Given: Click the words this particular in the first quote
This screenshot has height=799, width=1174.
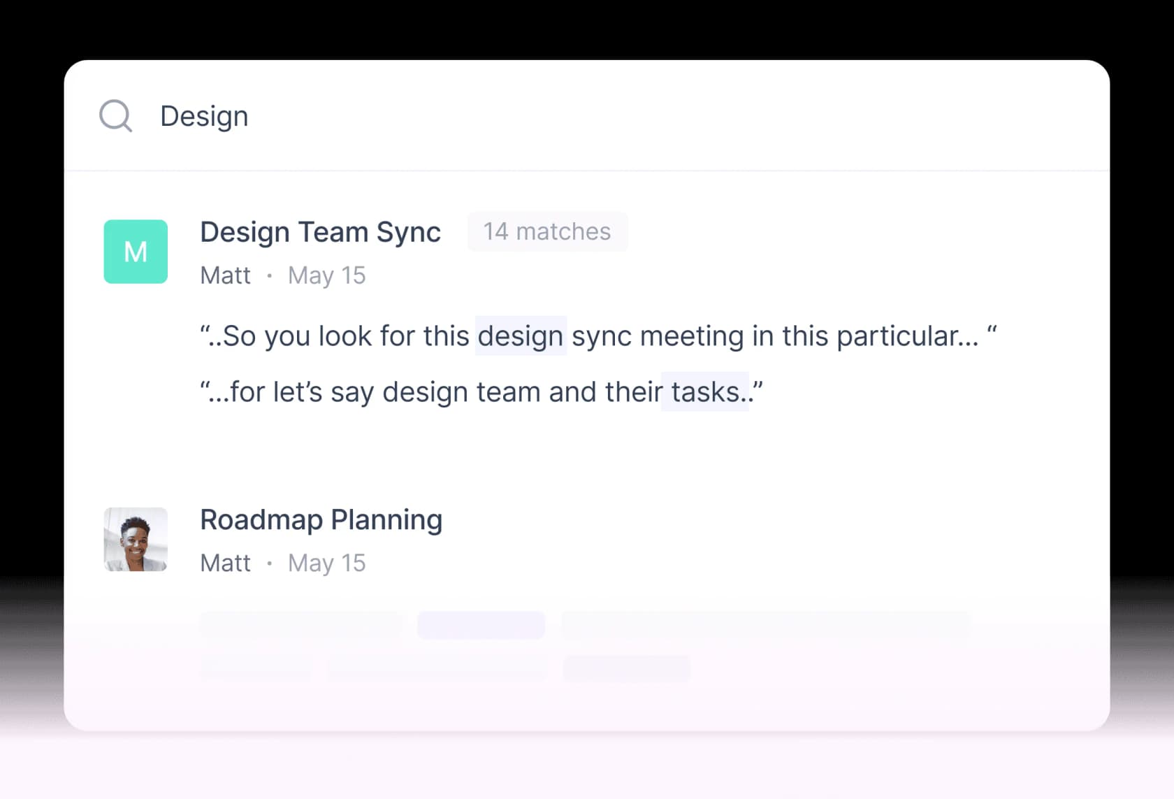Looking at the screenshot, I should tap(880, 336).
